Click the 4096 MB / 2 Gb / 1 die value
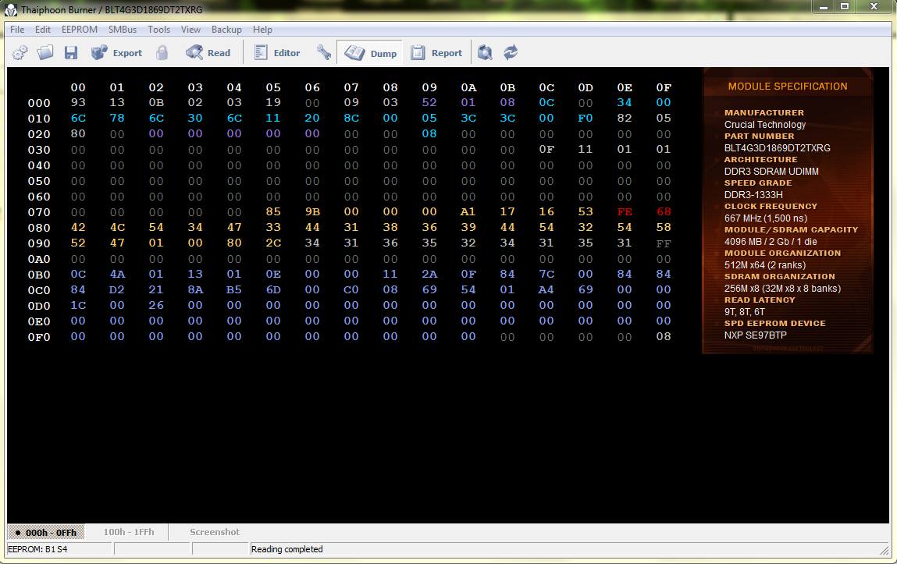Image resolution: width=897 pixels, height=564 pixels. (x=771, y=242)
